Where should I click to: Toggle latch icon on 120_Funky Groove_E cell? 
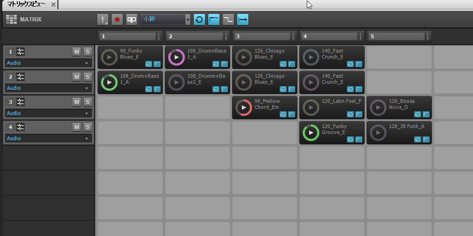click(359, 139)
